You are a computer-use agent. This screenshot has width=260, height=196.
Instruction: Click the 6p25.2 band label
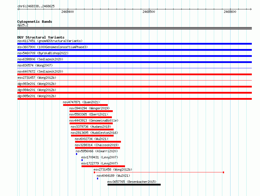[23, 25]
